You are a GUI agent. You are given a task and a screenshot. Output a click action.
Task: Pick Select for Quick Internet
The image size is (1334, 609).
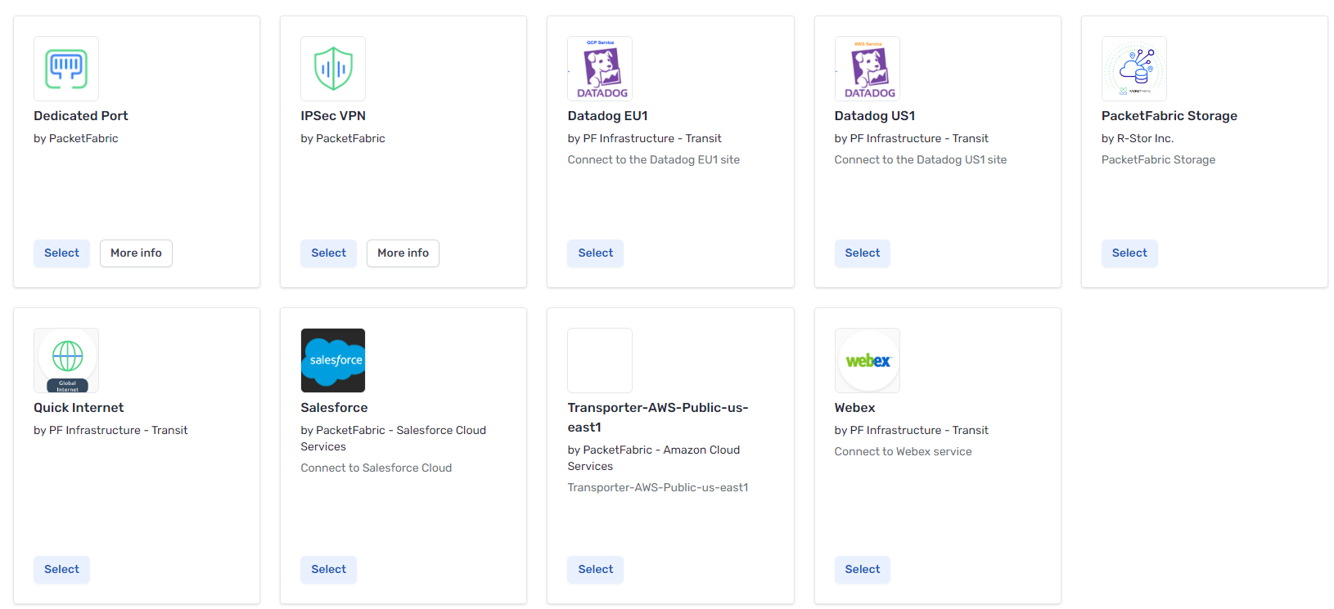[61, 570]
